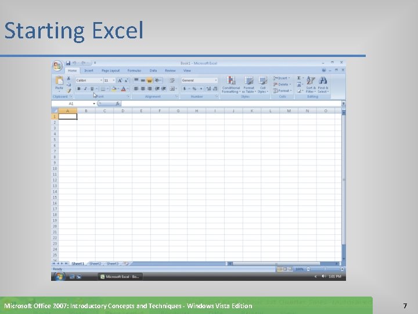Click the Format button in Cells group
This screenshot has height=314, width=418.
pos(282,91)
